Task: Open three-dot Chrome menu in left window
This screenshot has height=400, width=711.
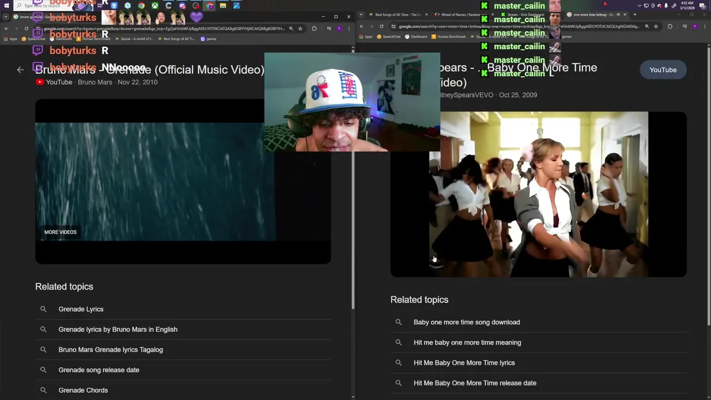Action: pyautogui.click(x=348, y=28)
